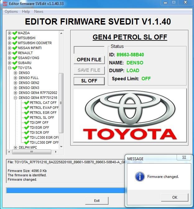The height and width of the screenshot is (209, 194).
Task: Click the Toyota logo image
Action: point(130,115)
